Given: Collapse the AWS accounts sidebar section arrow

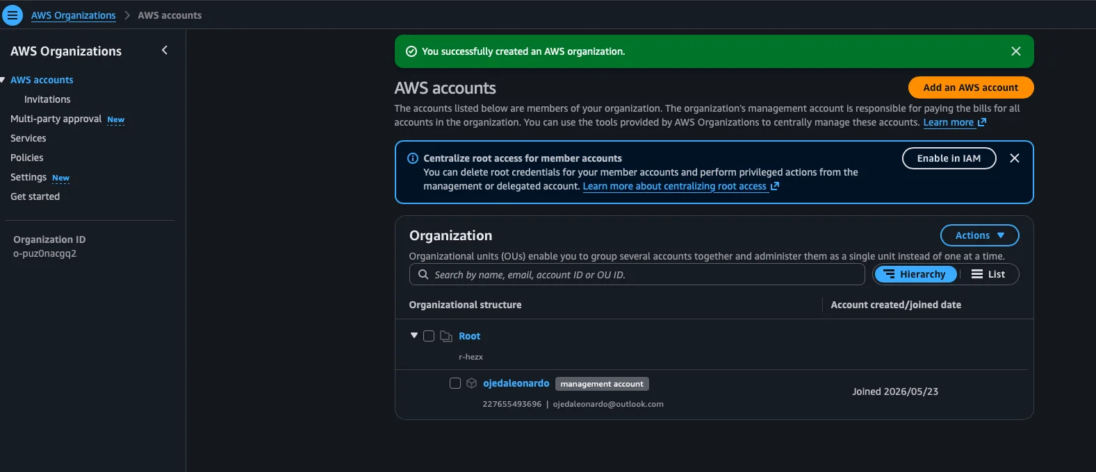Looking at the screenshot, I should 3,80.
